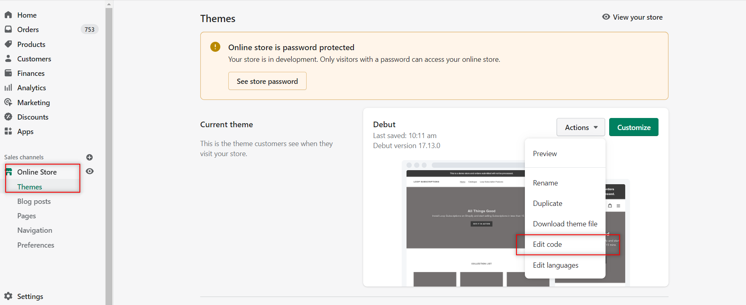Click the 753 orders badge
746x305 pixels.
click(x=89, y=29)
